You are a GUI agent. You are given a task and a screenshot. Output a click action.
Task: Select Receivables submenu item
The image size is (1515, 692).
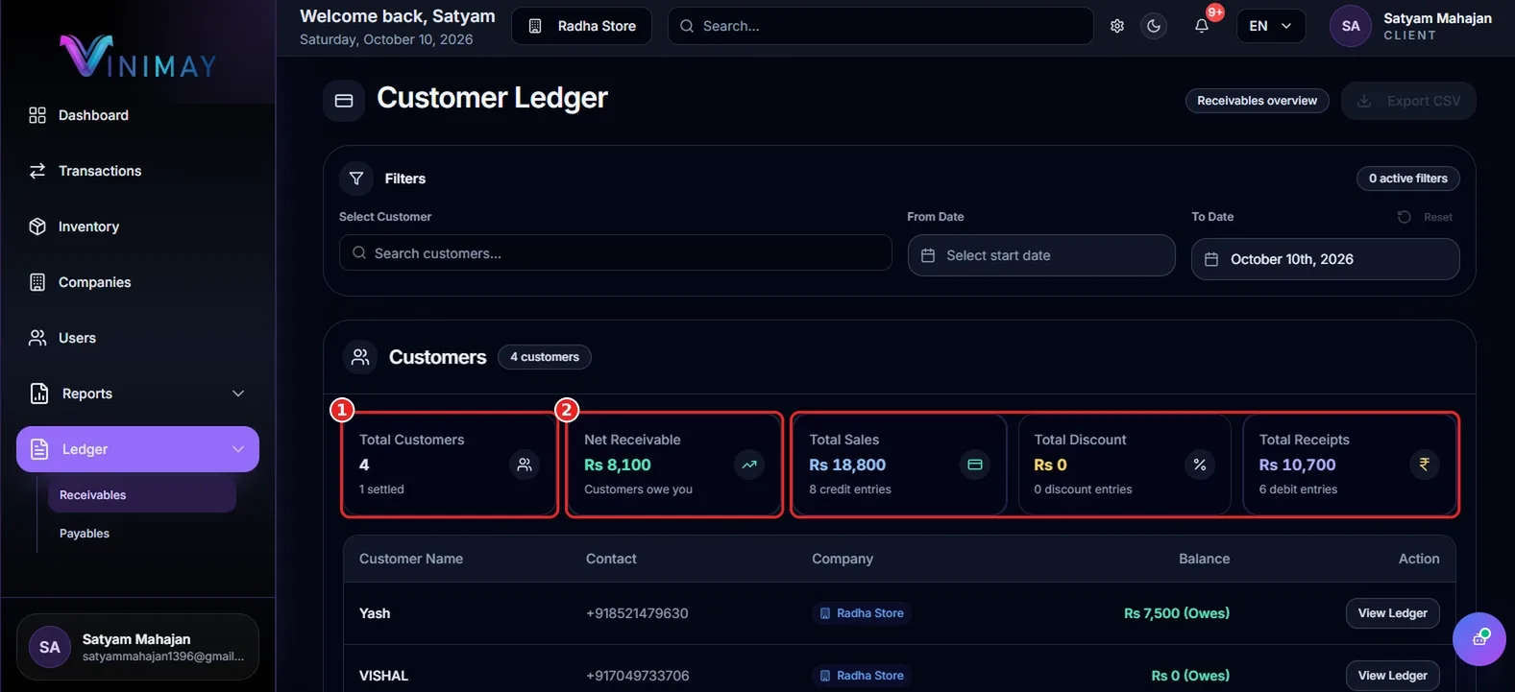141,495
